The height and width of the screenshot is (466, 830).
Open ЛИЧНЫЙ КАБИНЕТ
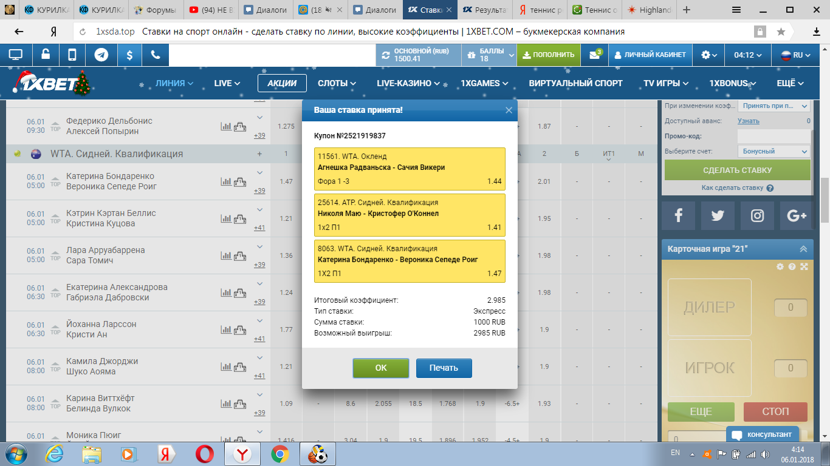pos(651,55)
